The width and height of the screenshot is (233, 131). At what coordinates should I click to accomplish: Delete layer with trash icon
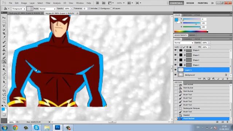coord(227,79)
